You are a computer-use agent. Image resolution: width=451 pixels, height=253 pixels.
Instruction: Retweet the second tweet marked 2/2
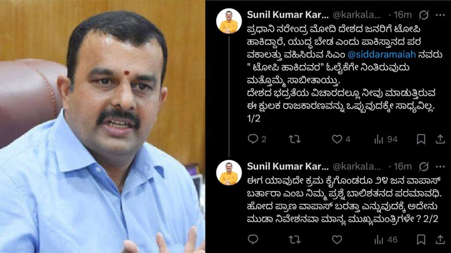tap(295, 239)
